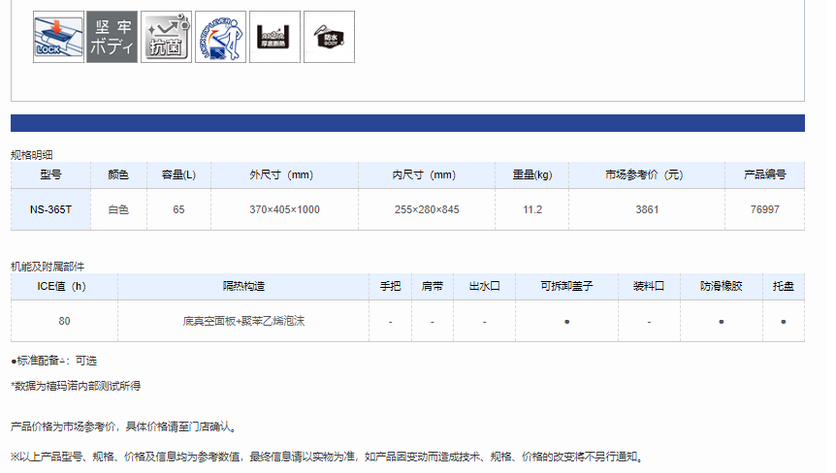Click the 出水口 column header
This screenshot has height=473, width=836.
tap(484, 286)
